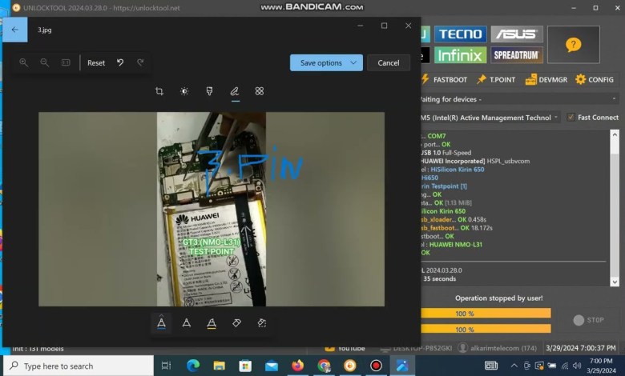This screenshot has height=376, width=625.
Task: Open Microsoft Edge from the taskbar
Action: 193,366
